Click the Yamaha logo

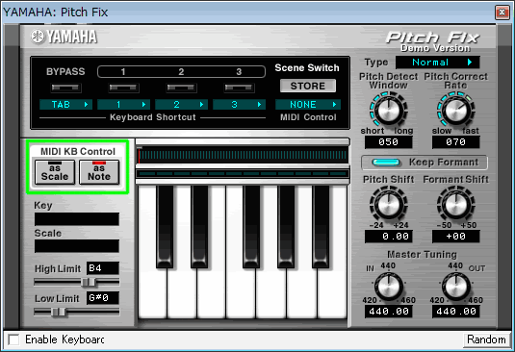64,37
